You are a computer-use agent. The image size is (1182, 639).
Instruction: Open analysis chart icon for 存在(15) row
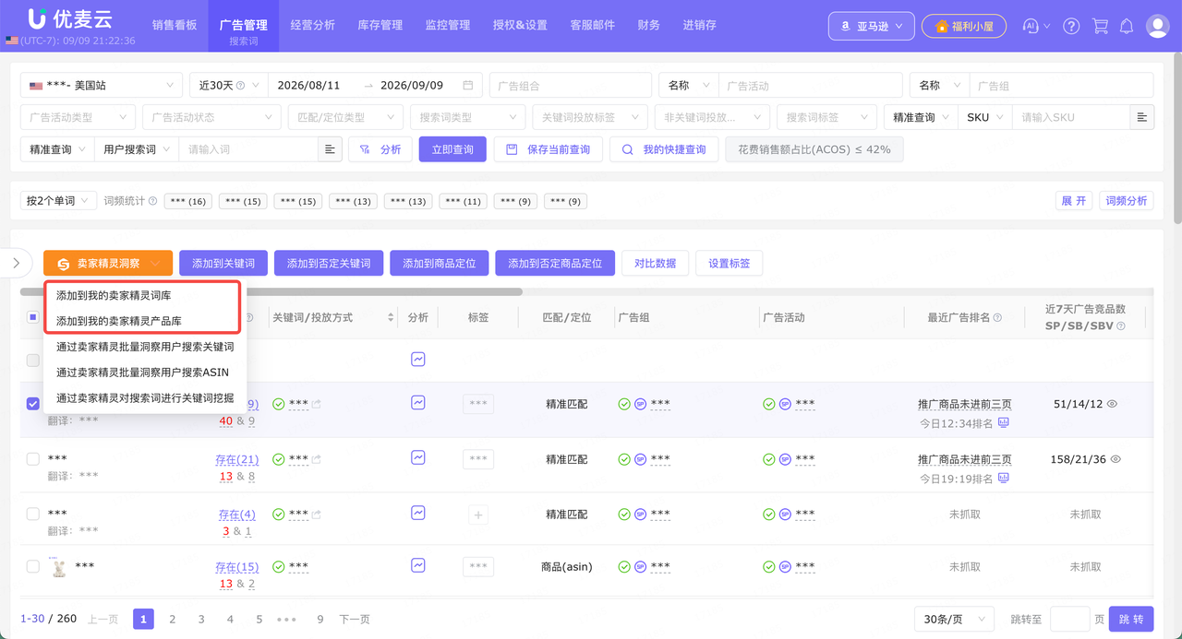pyautogui.click(x=418, y=565)
